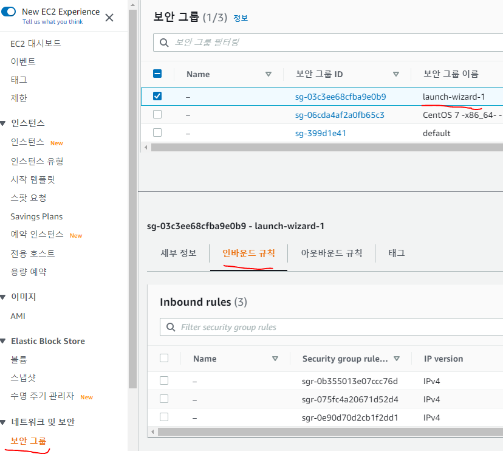
Task: Toggle the New EC2 Experience switch
Action: click(9, 12)
